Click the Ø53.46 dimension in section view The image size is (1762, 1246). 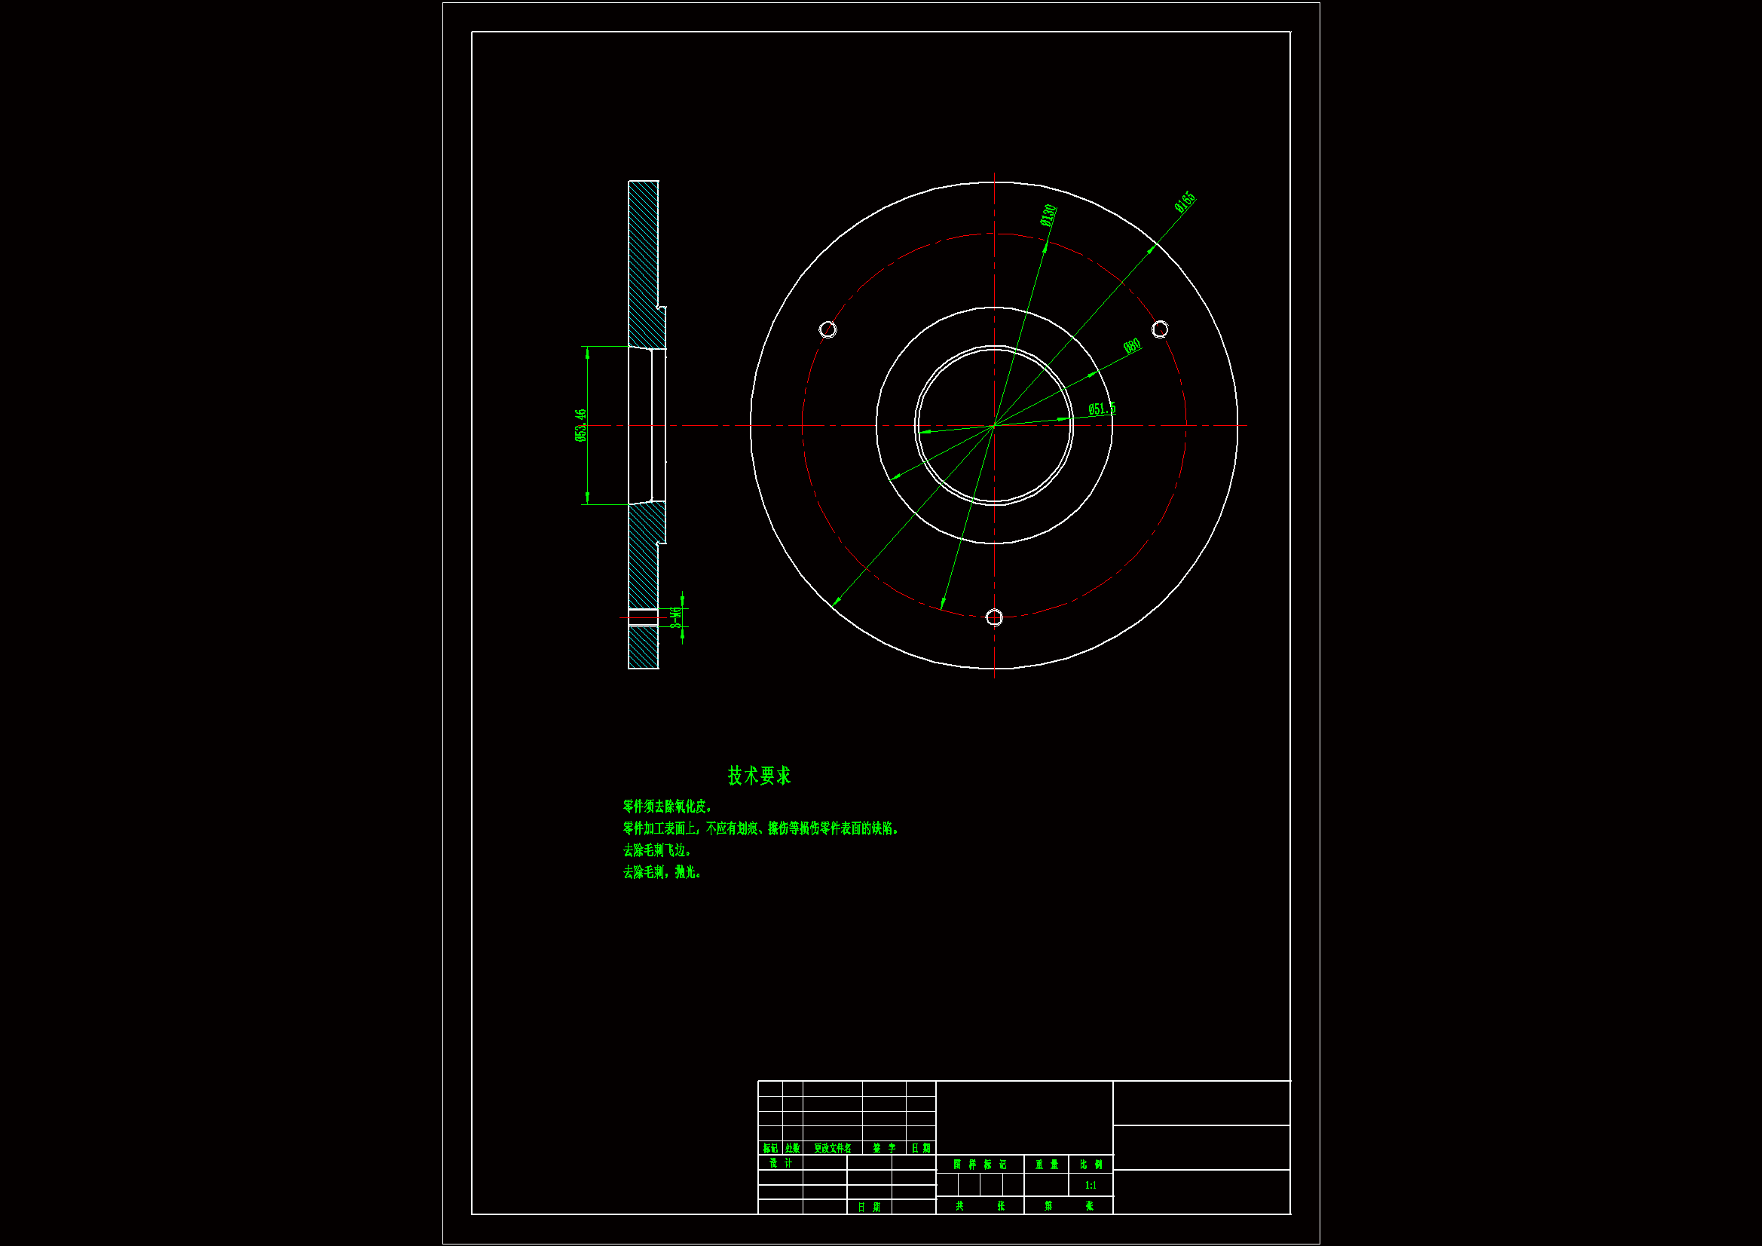click(581, 425)
